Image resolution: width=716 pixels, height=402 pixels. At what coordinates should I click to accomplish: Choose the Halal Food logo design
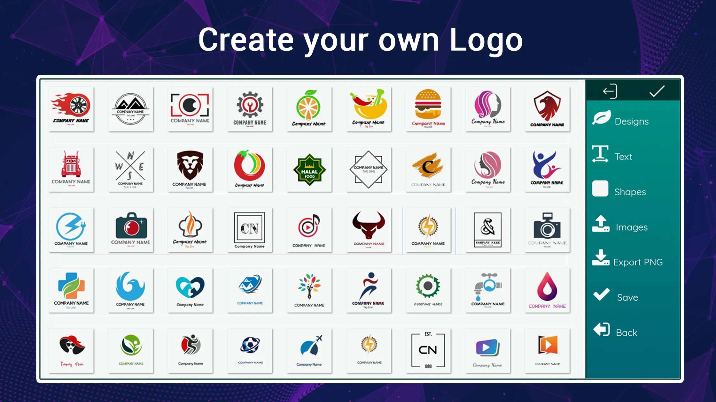pyautogui.click(x=309, y=169)
